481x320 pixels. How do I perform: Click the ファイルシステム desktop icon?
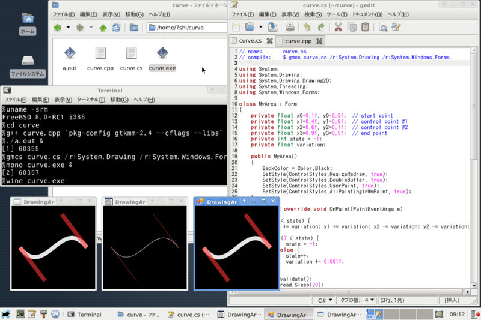pos(28,66)
